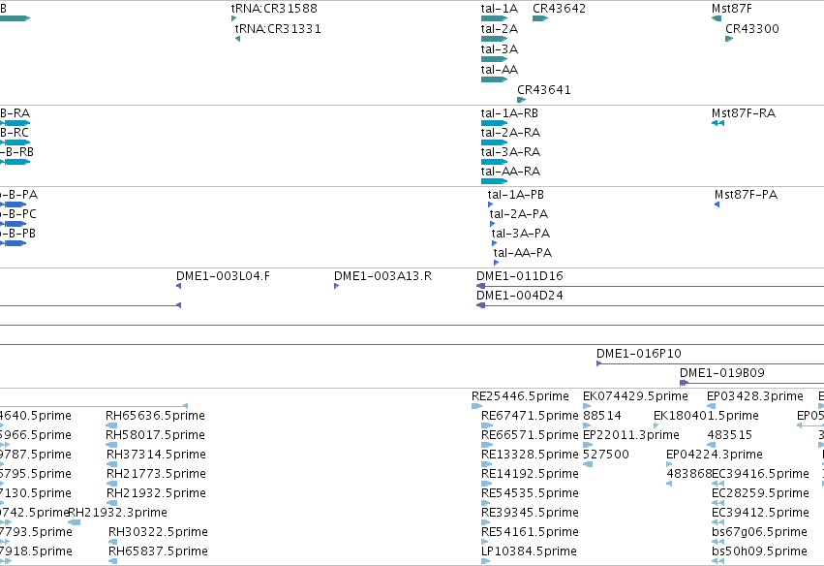Viewport: 824px width, 566px height.
Task: Select the EK074429.5prime EST label
Action: 635,396
